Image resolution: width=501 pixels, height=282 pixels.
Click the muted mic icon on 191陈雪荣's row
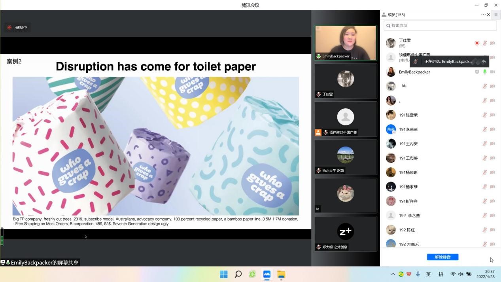485,115
